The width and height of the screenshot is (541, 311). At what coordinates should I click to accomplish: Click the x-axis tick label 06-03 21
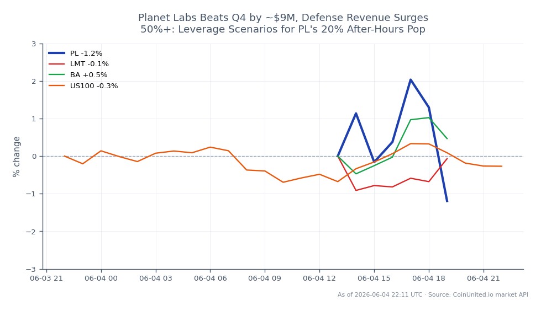(46, 278)
